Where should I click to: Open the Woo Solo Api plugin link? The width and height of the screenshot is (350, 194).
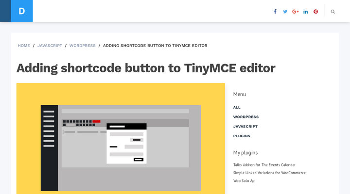[x=244, y=180]
